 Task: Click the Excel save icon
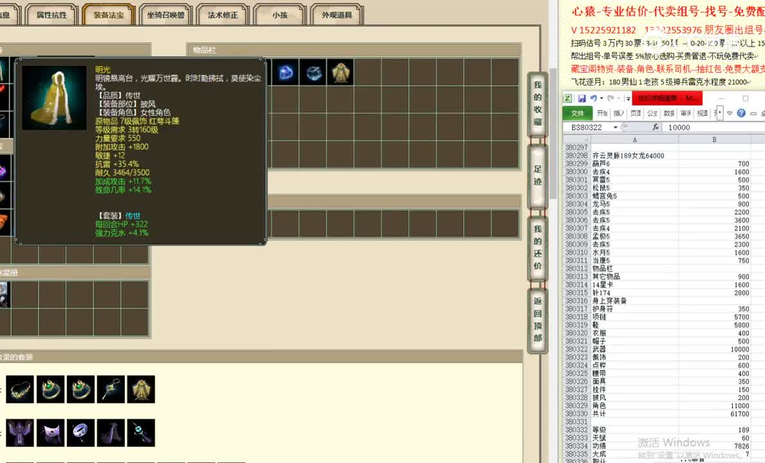click(x=581, y=98)
